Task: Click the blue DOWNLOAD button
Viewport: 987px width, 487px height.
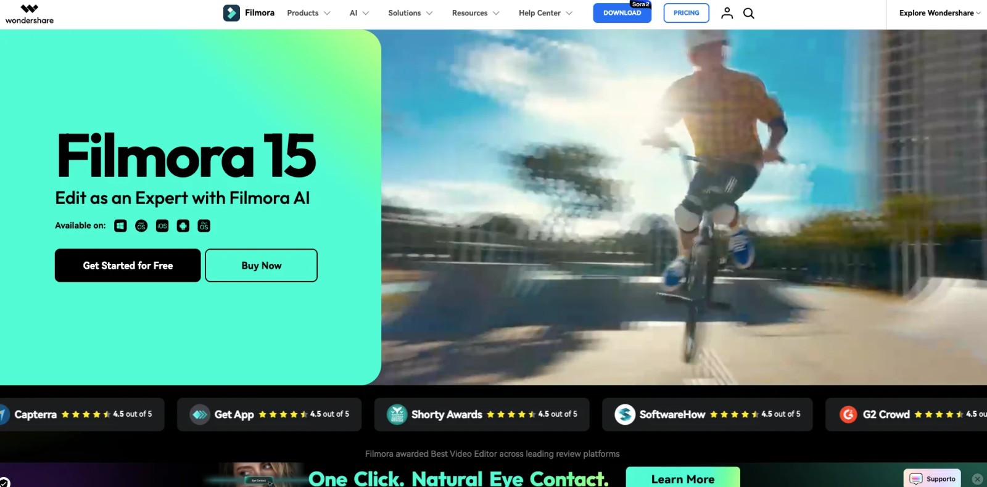Action: [x=622, y=13]
